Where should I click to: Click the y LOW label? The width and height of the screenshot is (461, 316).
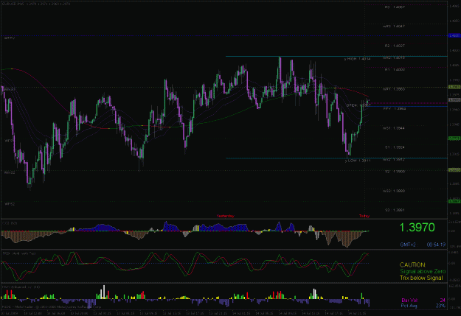tap(357, 161)
